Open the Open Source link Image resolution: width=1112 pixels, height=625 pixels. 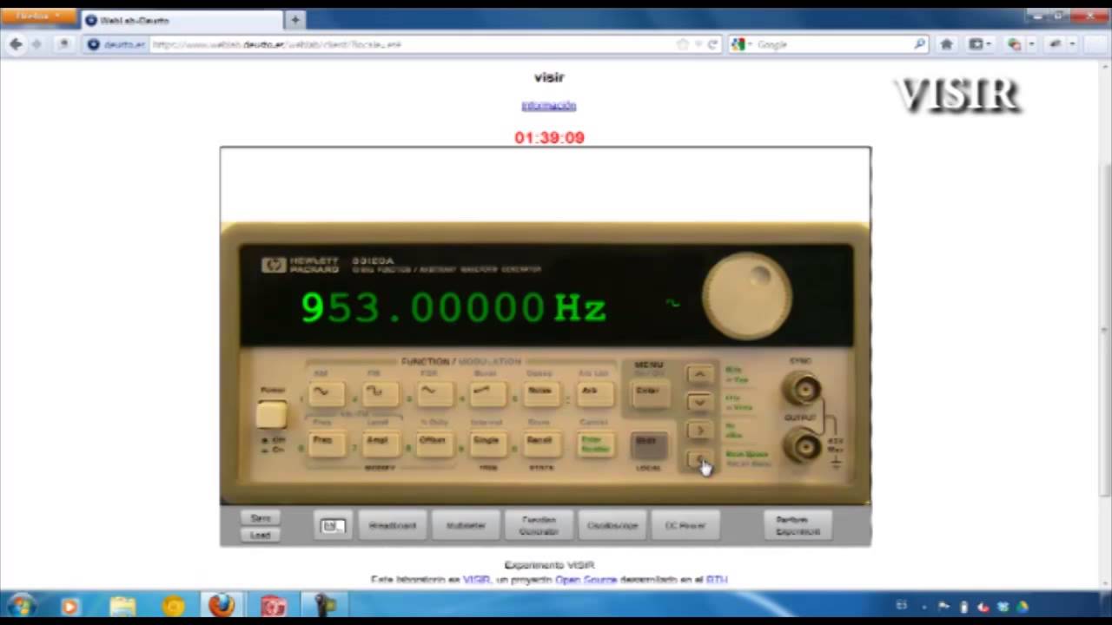tap(586, 579)
